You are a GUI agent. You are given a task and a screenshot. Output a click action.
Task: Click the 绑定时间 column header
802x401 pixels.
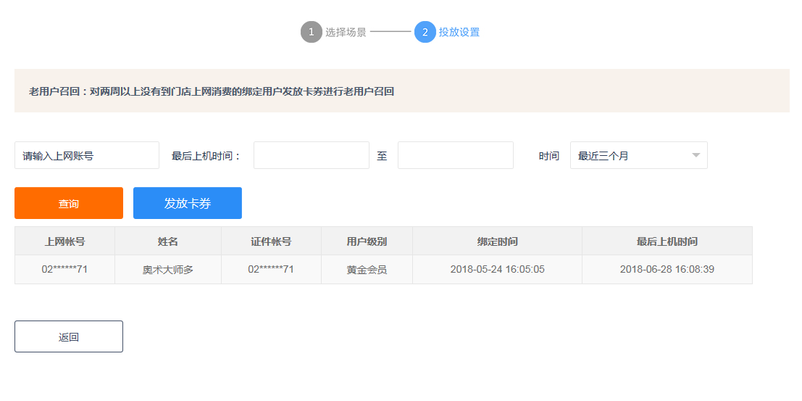498,241
